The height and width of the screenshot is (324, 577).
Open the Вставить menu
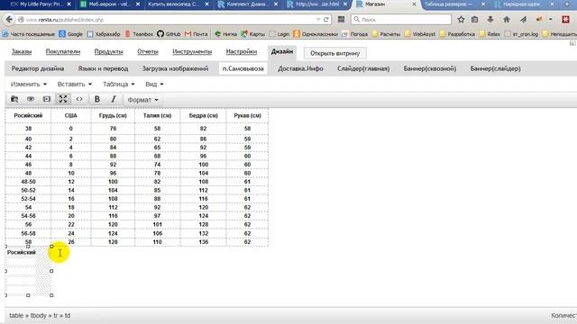click(74, 84)
